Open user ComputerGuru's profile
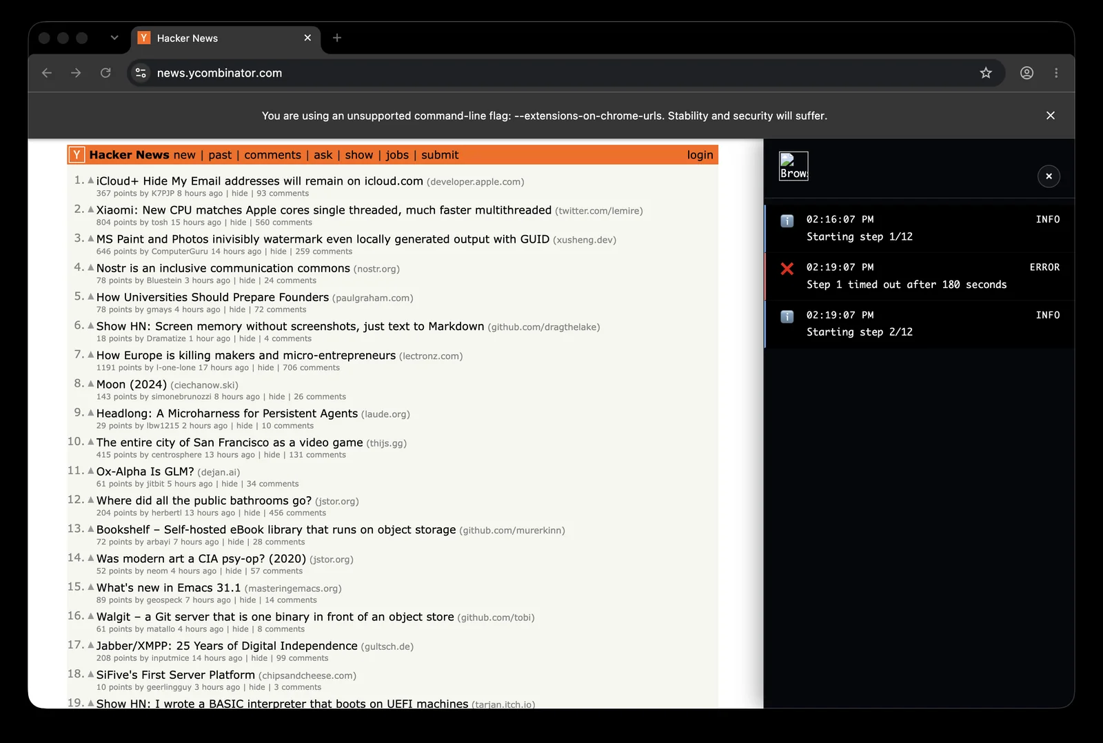 point(179,252)
